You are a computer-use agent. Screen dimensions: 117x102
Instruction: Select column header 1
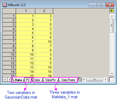click(26, 11)
